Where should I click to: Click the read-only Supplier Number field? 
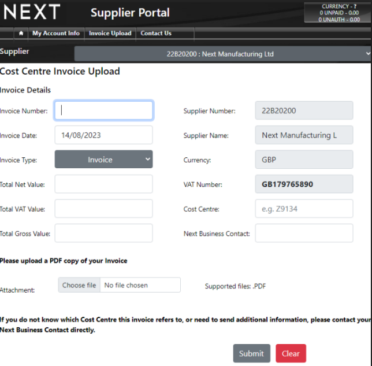[x=304, y=110]
